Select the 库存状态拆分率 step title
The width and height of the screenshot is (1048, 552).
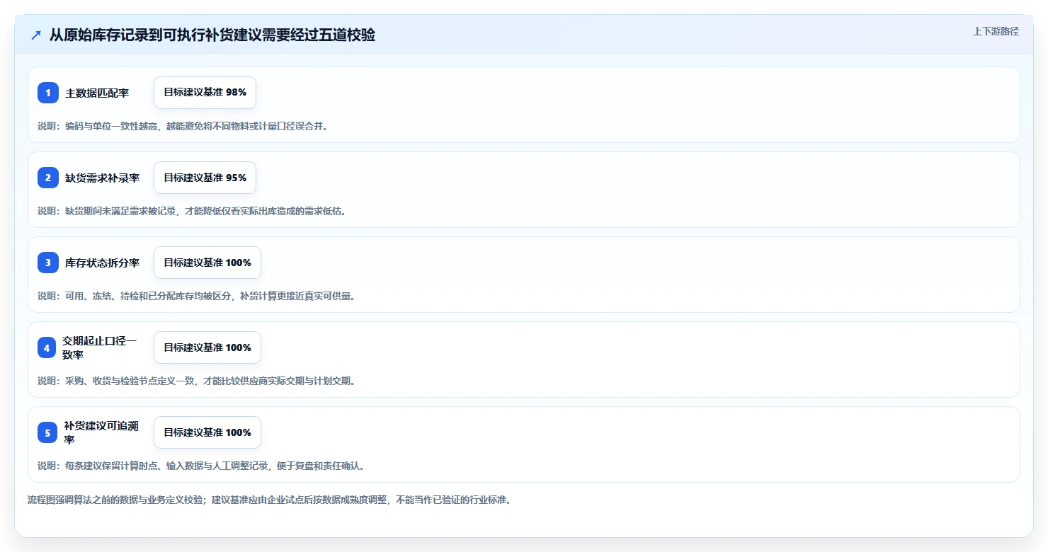pyautogui.click(x=102, y=263)
